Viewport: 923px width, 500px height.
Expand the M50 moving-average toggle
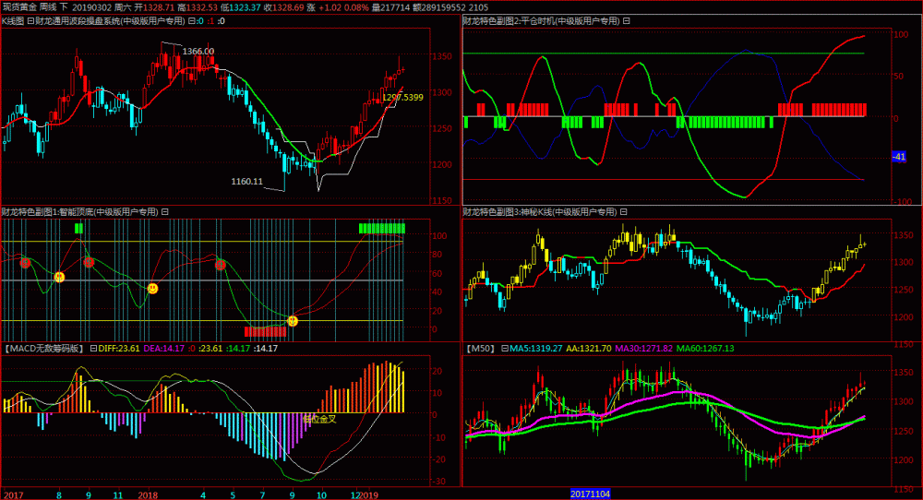505,348
